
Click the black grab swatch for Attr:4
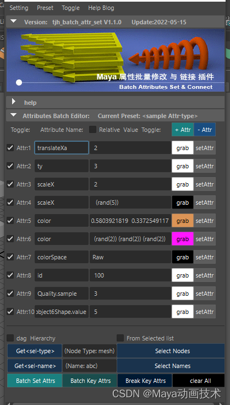(x=183, y=202)
